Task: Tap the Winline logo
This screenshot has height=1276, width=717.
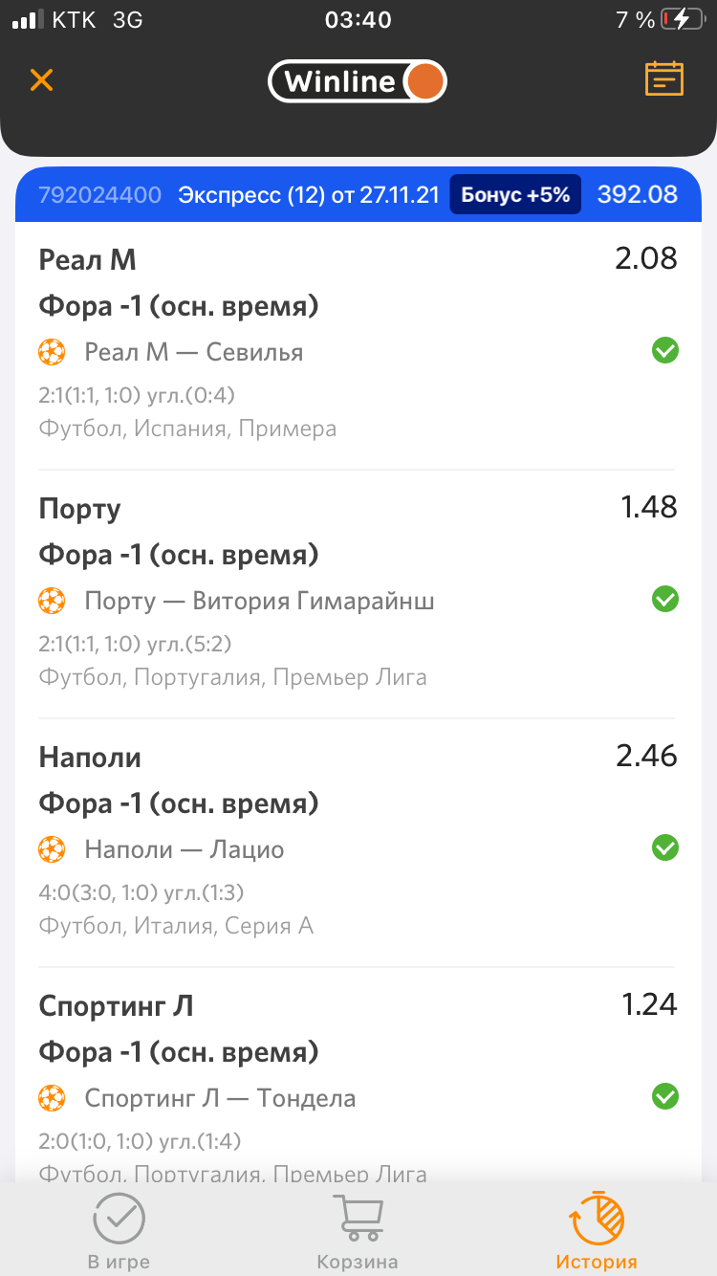Action: [357, 81]
